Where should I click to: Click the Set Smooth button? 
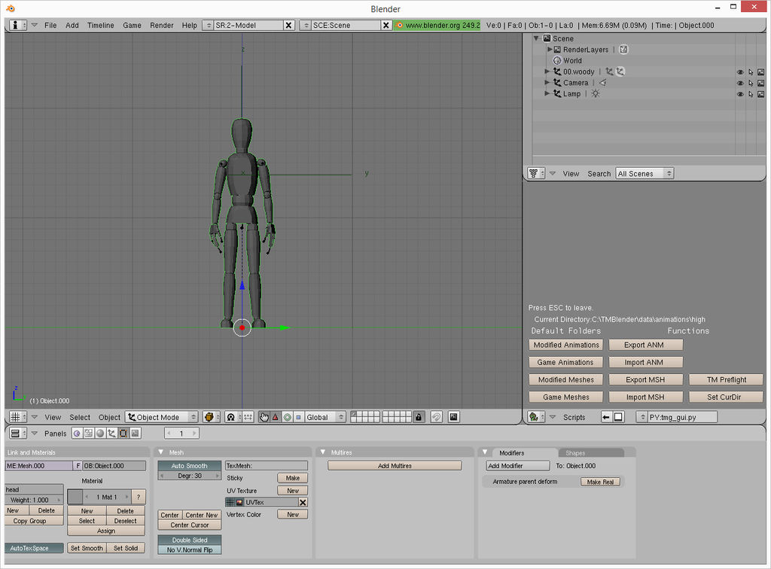(87, 548)
